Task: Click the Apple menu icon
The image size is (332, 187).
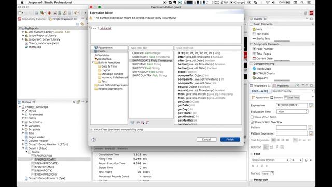Action: coord(22,2)
